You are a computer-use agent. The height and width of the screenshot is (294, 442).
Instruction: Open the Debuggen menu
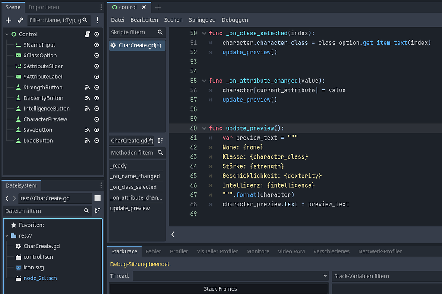point(235,20)
